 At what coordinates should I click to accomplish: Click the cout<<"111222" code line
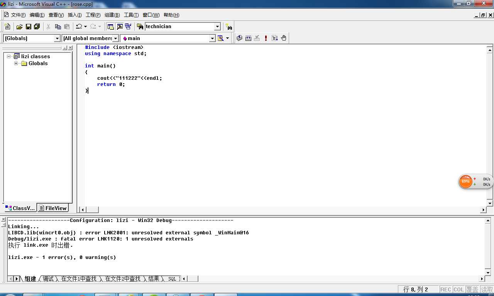coord(130,78)
